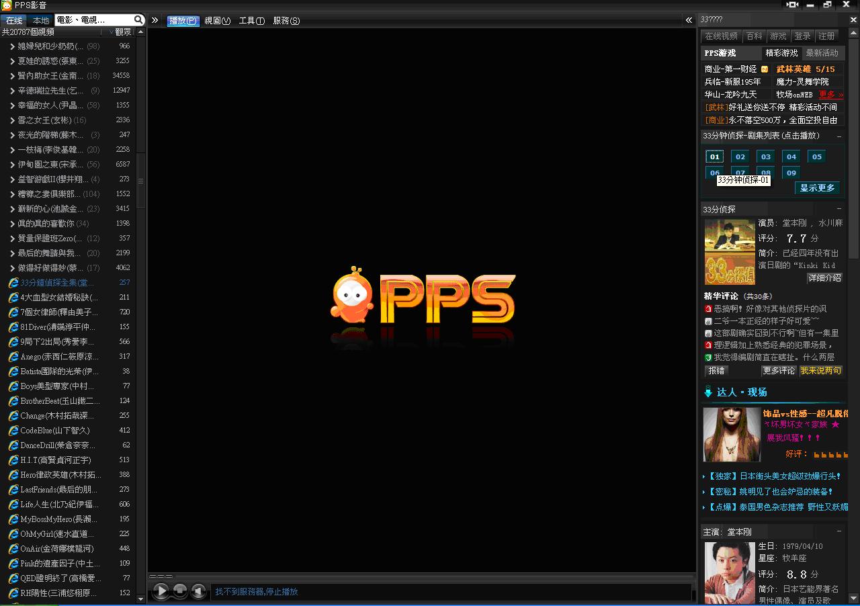This screenshot has width=860, height=606.
Task: Expand the 真的真的喜歡你 folder
Action: pos(12,224)
